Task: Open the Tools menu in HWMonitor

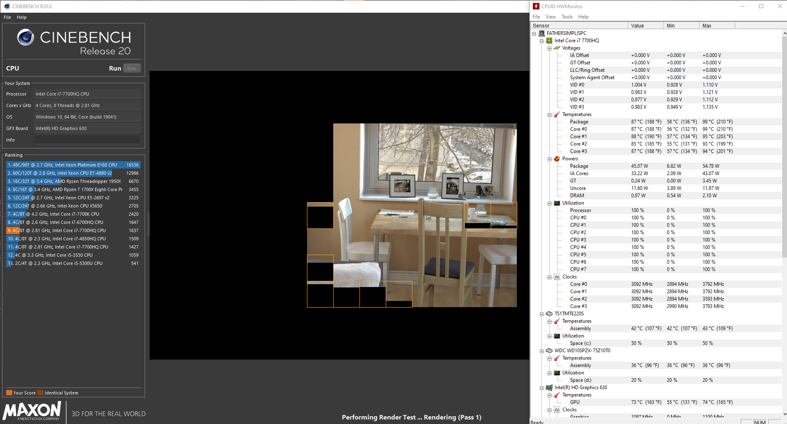Action: [567, 17]
